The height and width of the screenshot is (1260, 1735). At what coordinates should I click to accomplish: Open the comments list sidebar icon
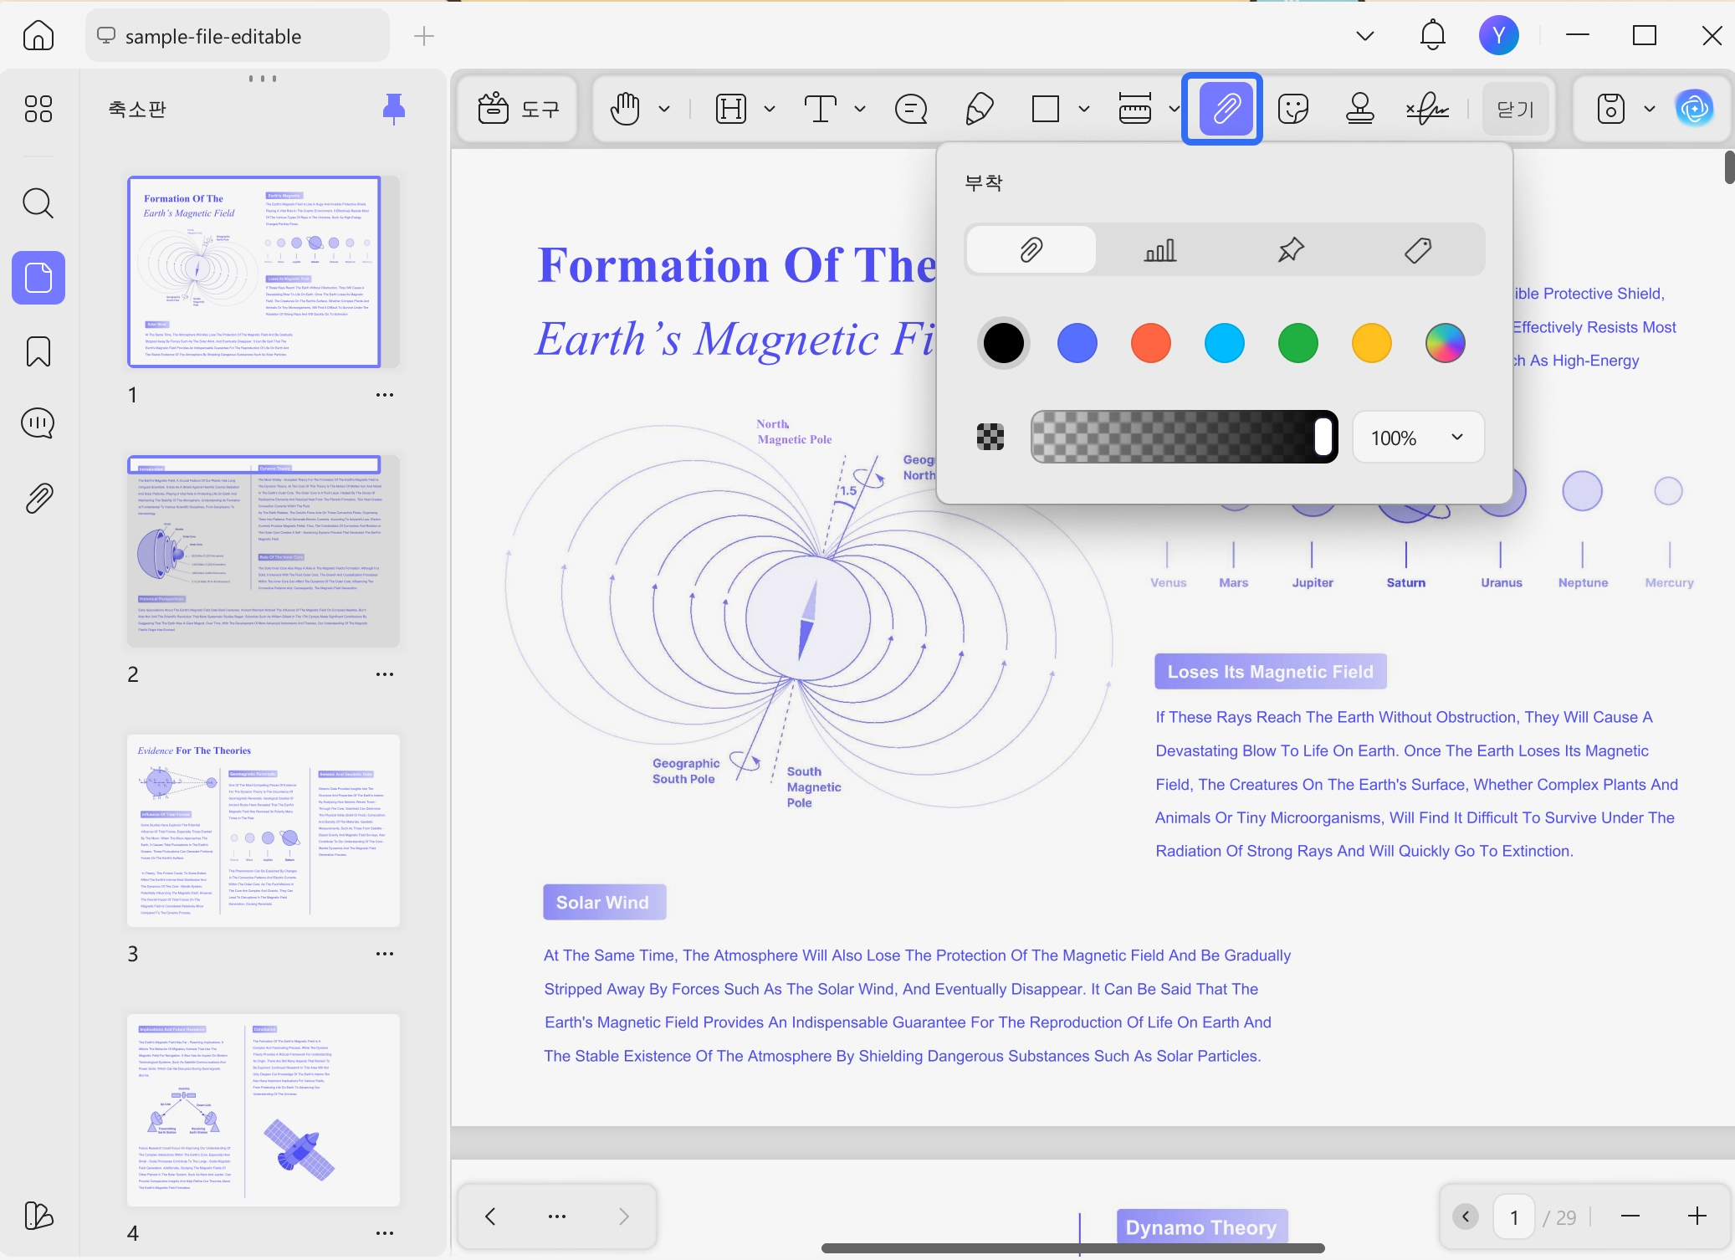pos(38,423)
